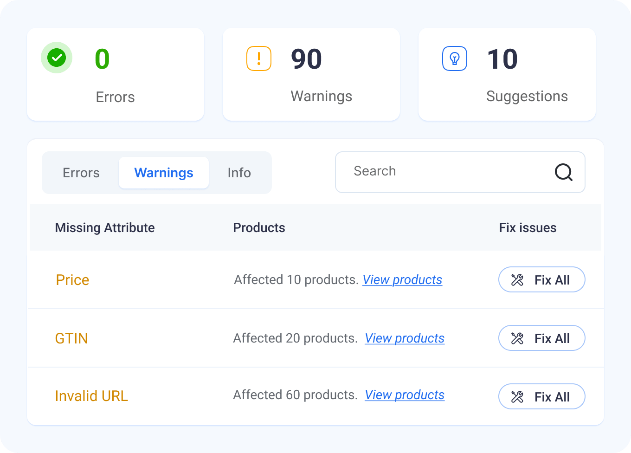
Task: Click the tools icon in Price row
Action: 517,280
